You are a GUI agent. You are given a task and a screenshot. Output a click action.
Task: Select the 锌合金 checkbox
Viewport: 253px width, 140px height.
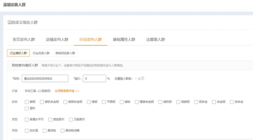pos(232,102)
